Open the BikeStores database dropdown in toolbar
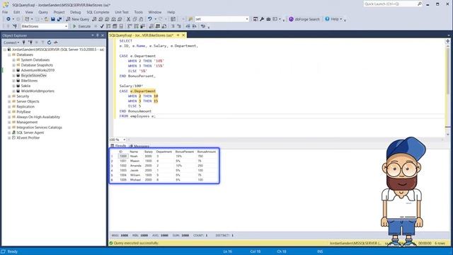The width and height of the screenshot is (453, 255). pyautogui.click(x=66, y=26)
